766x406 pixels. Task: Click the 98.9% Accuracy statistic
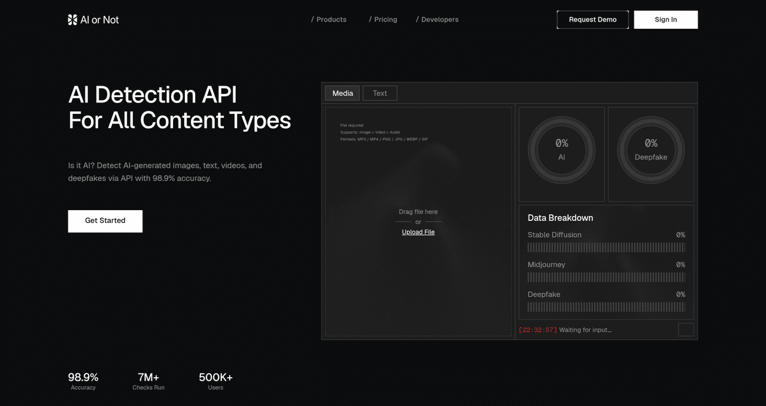[83, 381]
